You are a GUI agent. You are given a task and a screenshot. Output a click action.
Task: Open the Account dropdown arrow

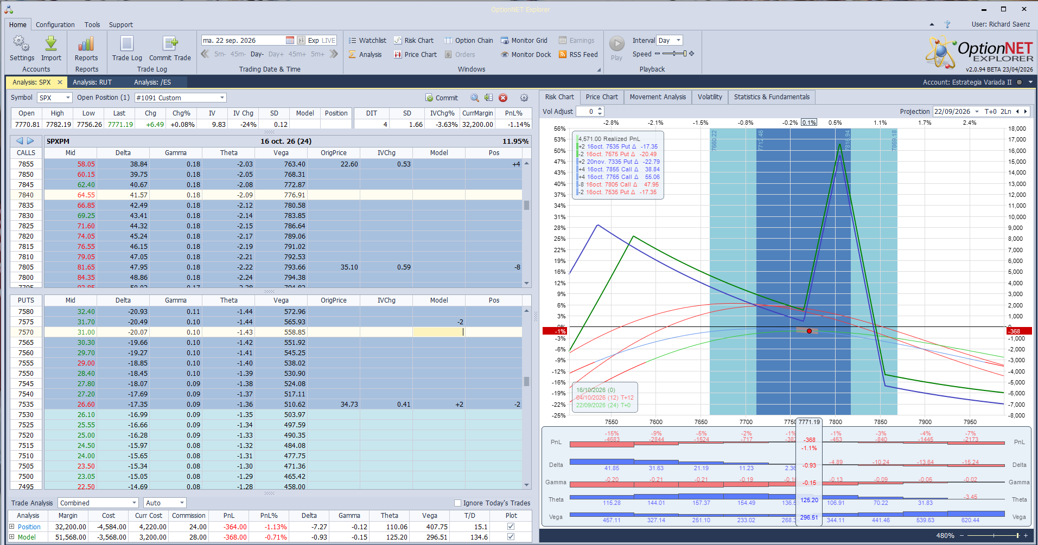[1030, 82]
